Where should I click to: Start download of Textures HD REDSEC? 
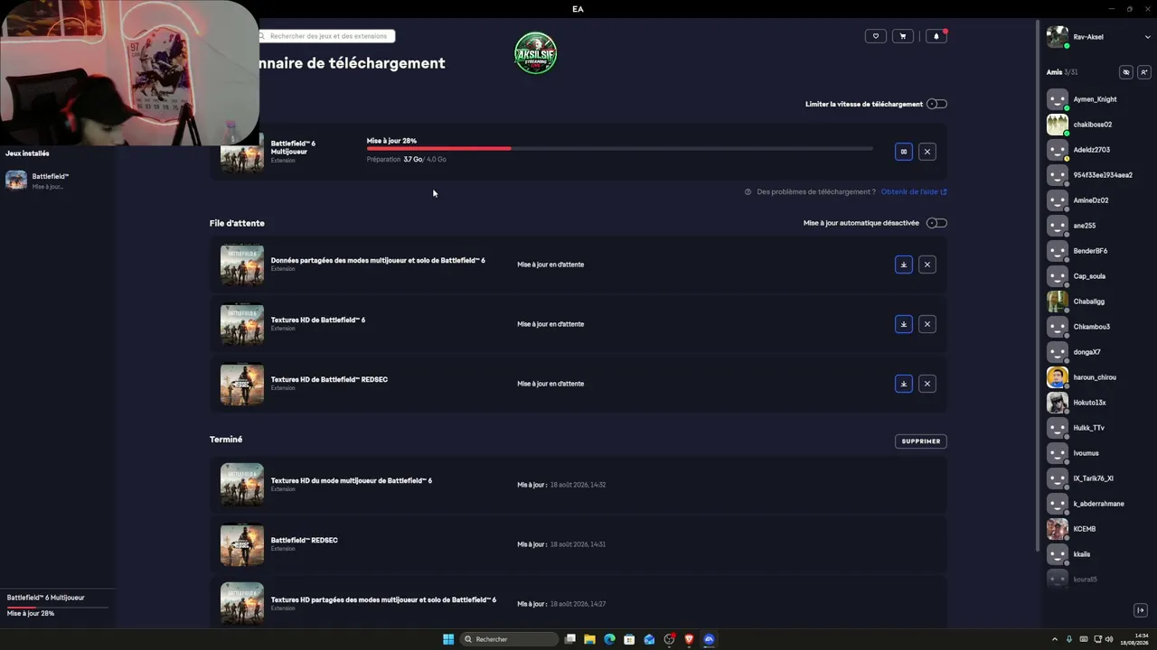click(903, 384)
